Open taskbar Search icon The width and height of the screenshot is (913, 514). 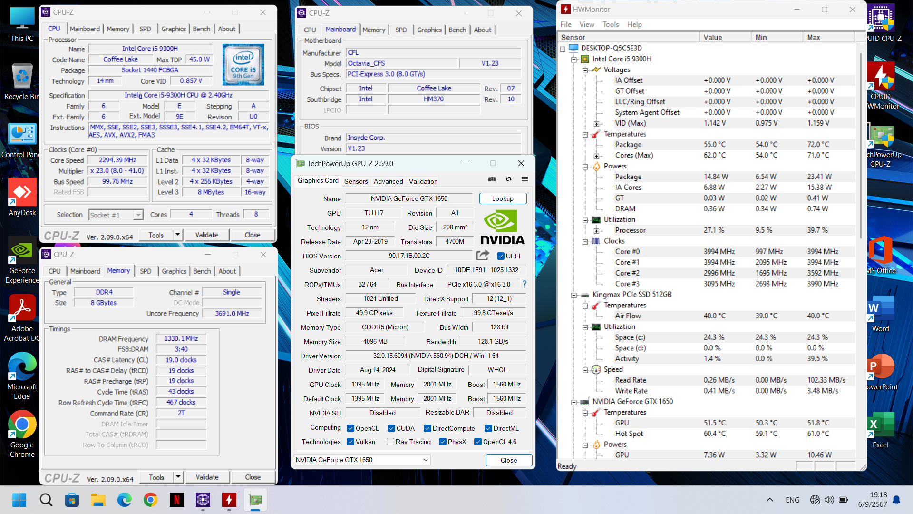pos(46,500)
